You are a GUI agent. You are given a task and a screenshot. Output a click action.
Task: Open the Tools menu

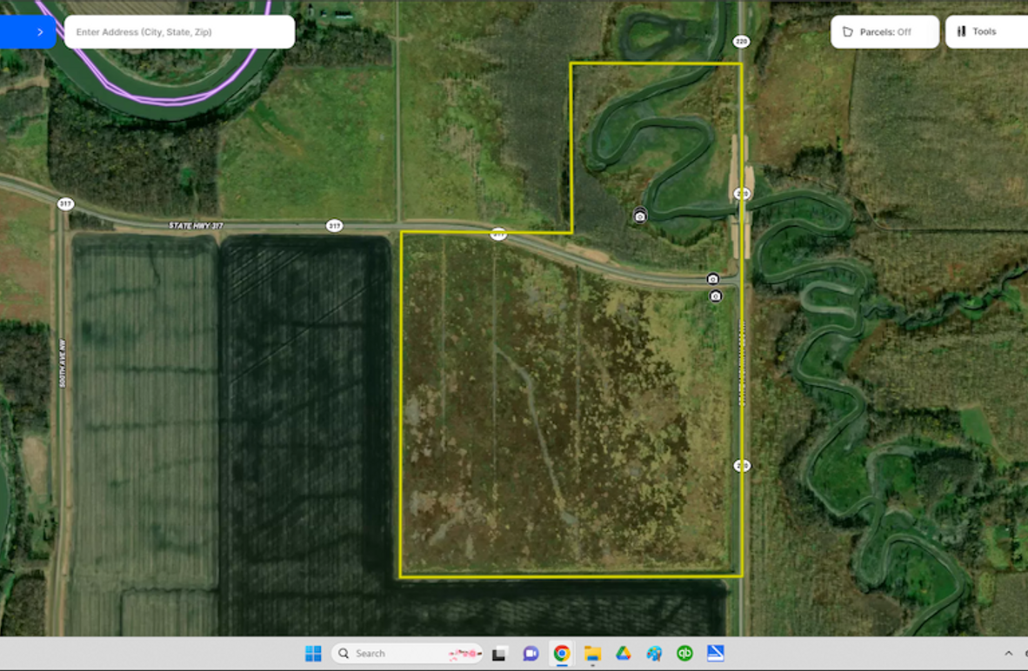985,32
